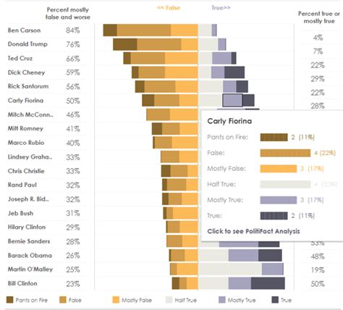Click Ben Carson's Pants on Fire bar segment
Screen dimensions: 343x310
click(x=110, y=30)
